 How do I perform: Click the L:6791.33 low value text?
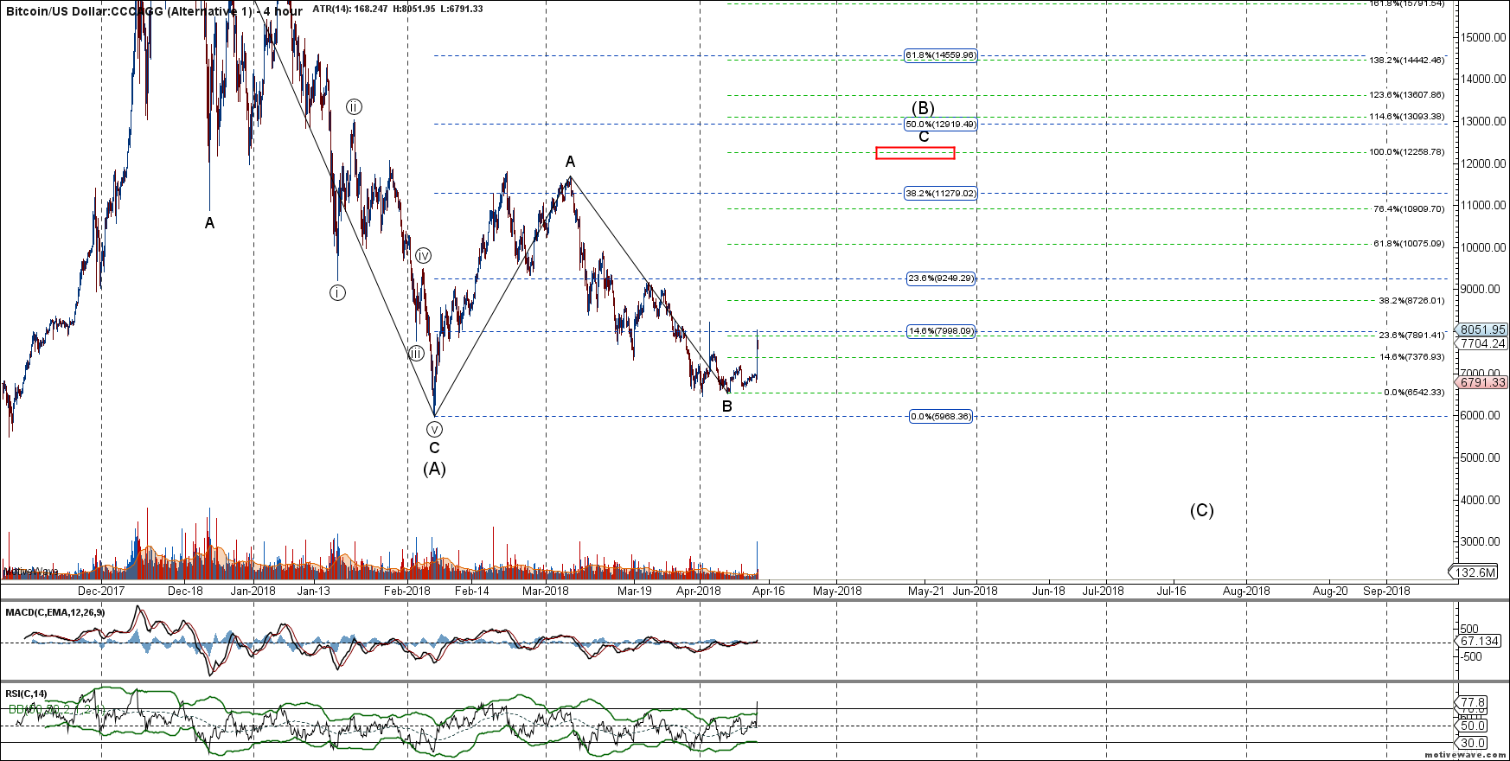[462, 9]
